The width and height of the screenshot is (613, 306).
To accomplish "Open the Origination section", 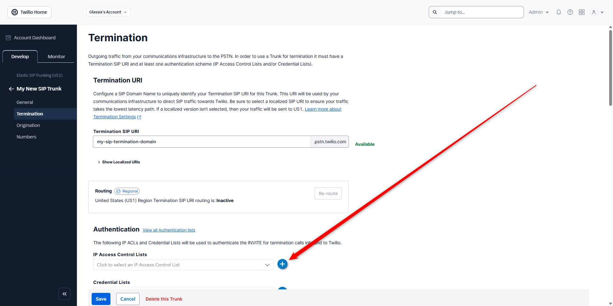I will pos(28,125).
